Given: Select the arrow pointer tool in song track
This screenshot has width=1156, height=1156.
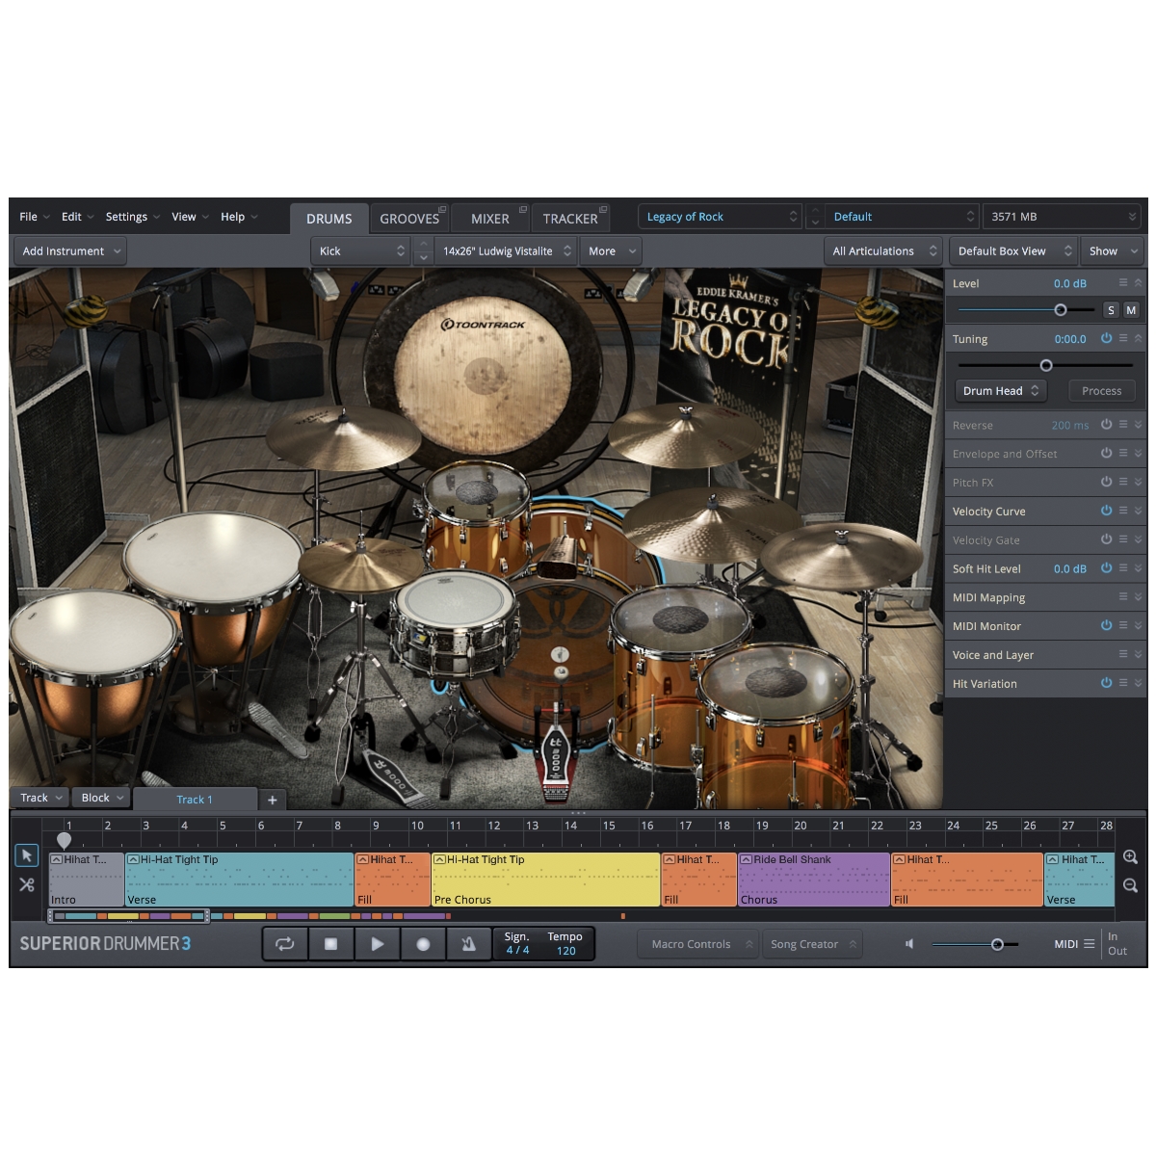Looking at the screenshot, I should click(x=27, y=855).
